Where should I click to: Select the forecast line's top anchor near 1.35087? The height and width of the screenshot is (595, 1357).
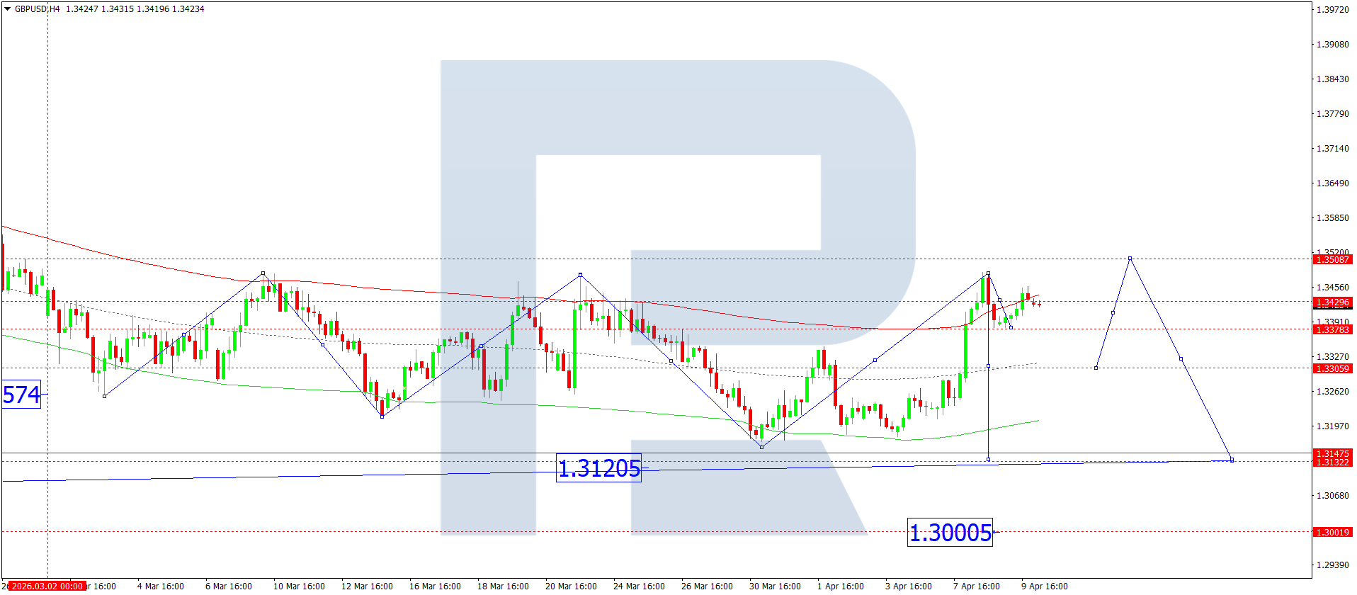[1130, 259]
